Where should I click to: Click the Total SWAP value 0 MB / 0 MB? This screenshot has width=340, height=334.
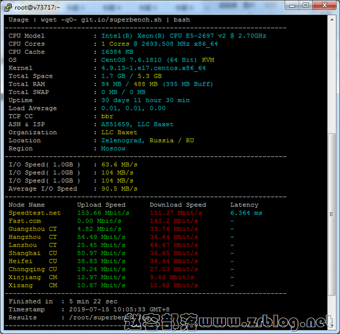tap(123, 92)
